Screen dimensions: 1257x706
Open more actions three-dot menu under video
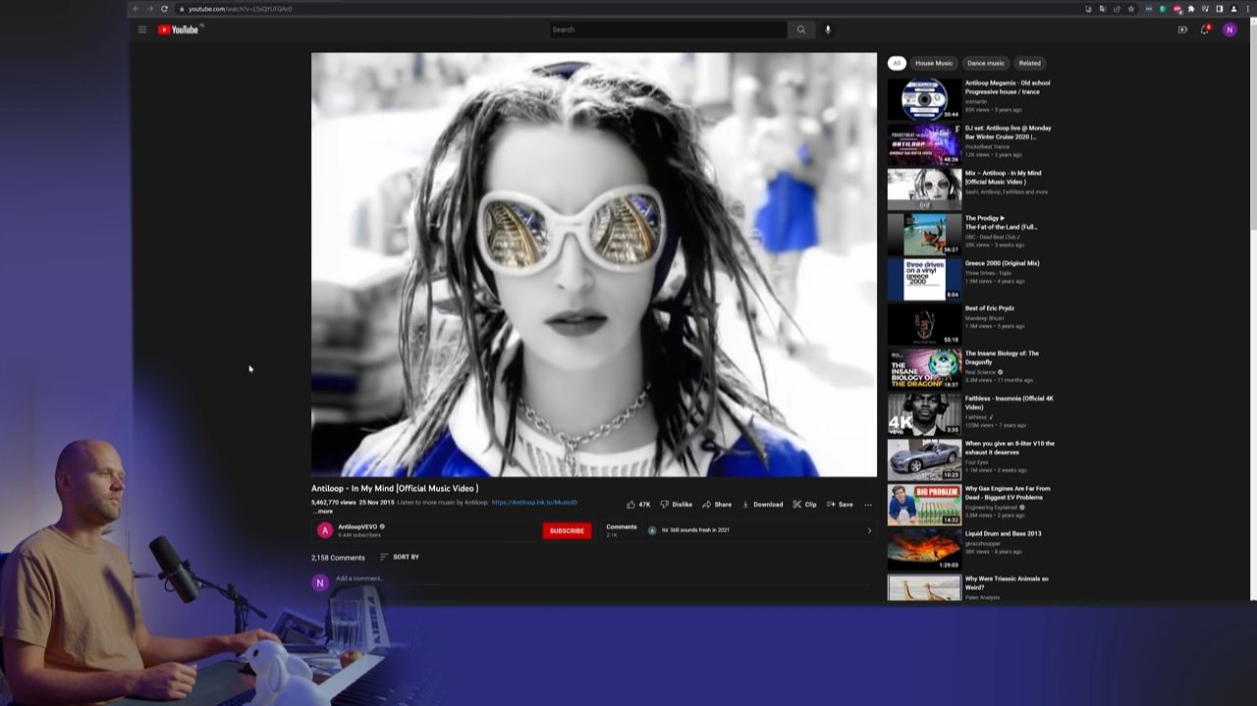[x=868, y=505]
